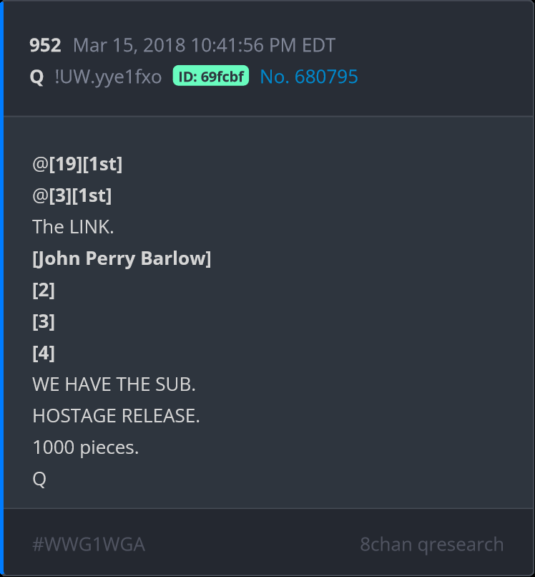
Task: Click the Q author name in header
Action: 36,77
